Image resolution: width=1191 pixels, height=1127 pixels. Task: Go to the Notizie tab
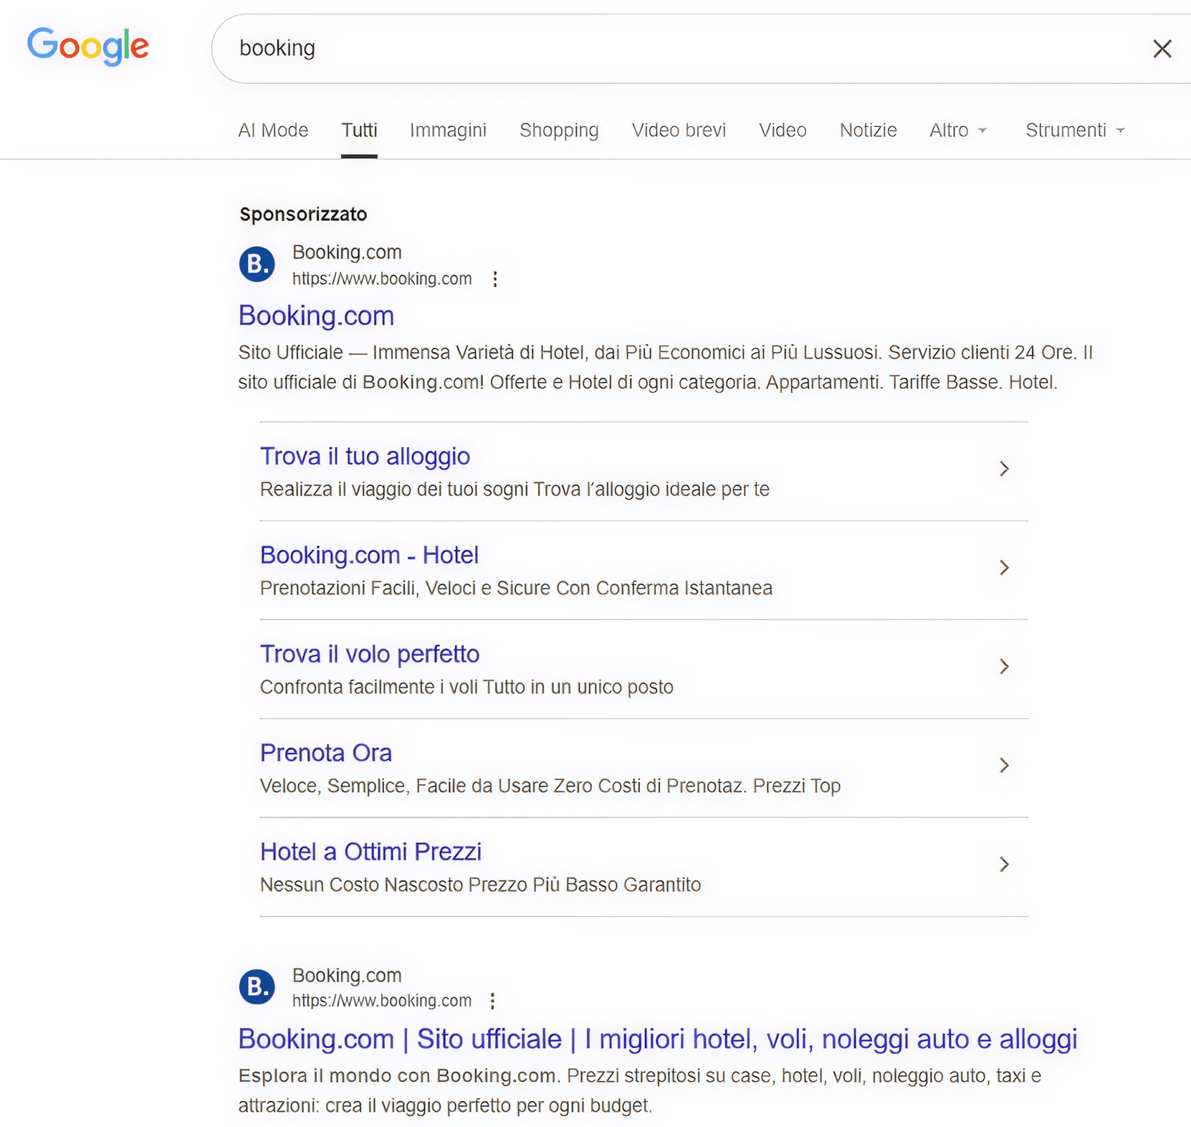click(868, 130)
